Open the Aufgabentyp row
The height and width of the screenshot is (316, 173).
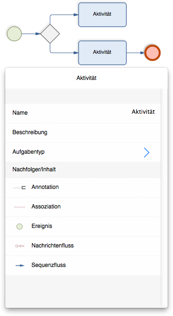coord(83,152)
